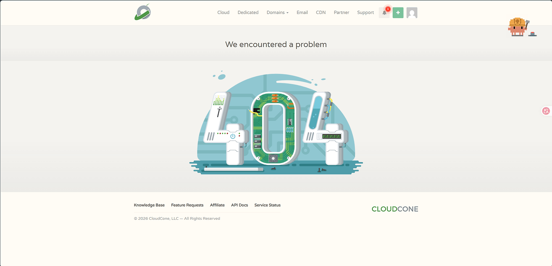Go to the Dedicated menu item
Screen dimensions: 552x266
(x=248, y=12)
